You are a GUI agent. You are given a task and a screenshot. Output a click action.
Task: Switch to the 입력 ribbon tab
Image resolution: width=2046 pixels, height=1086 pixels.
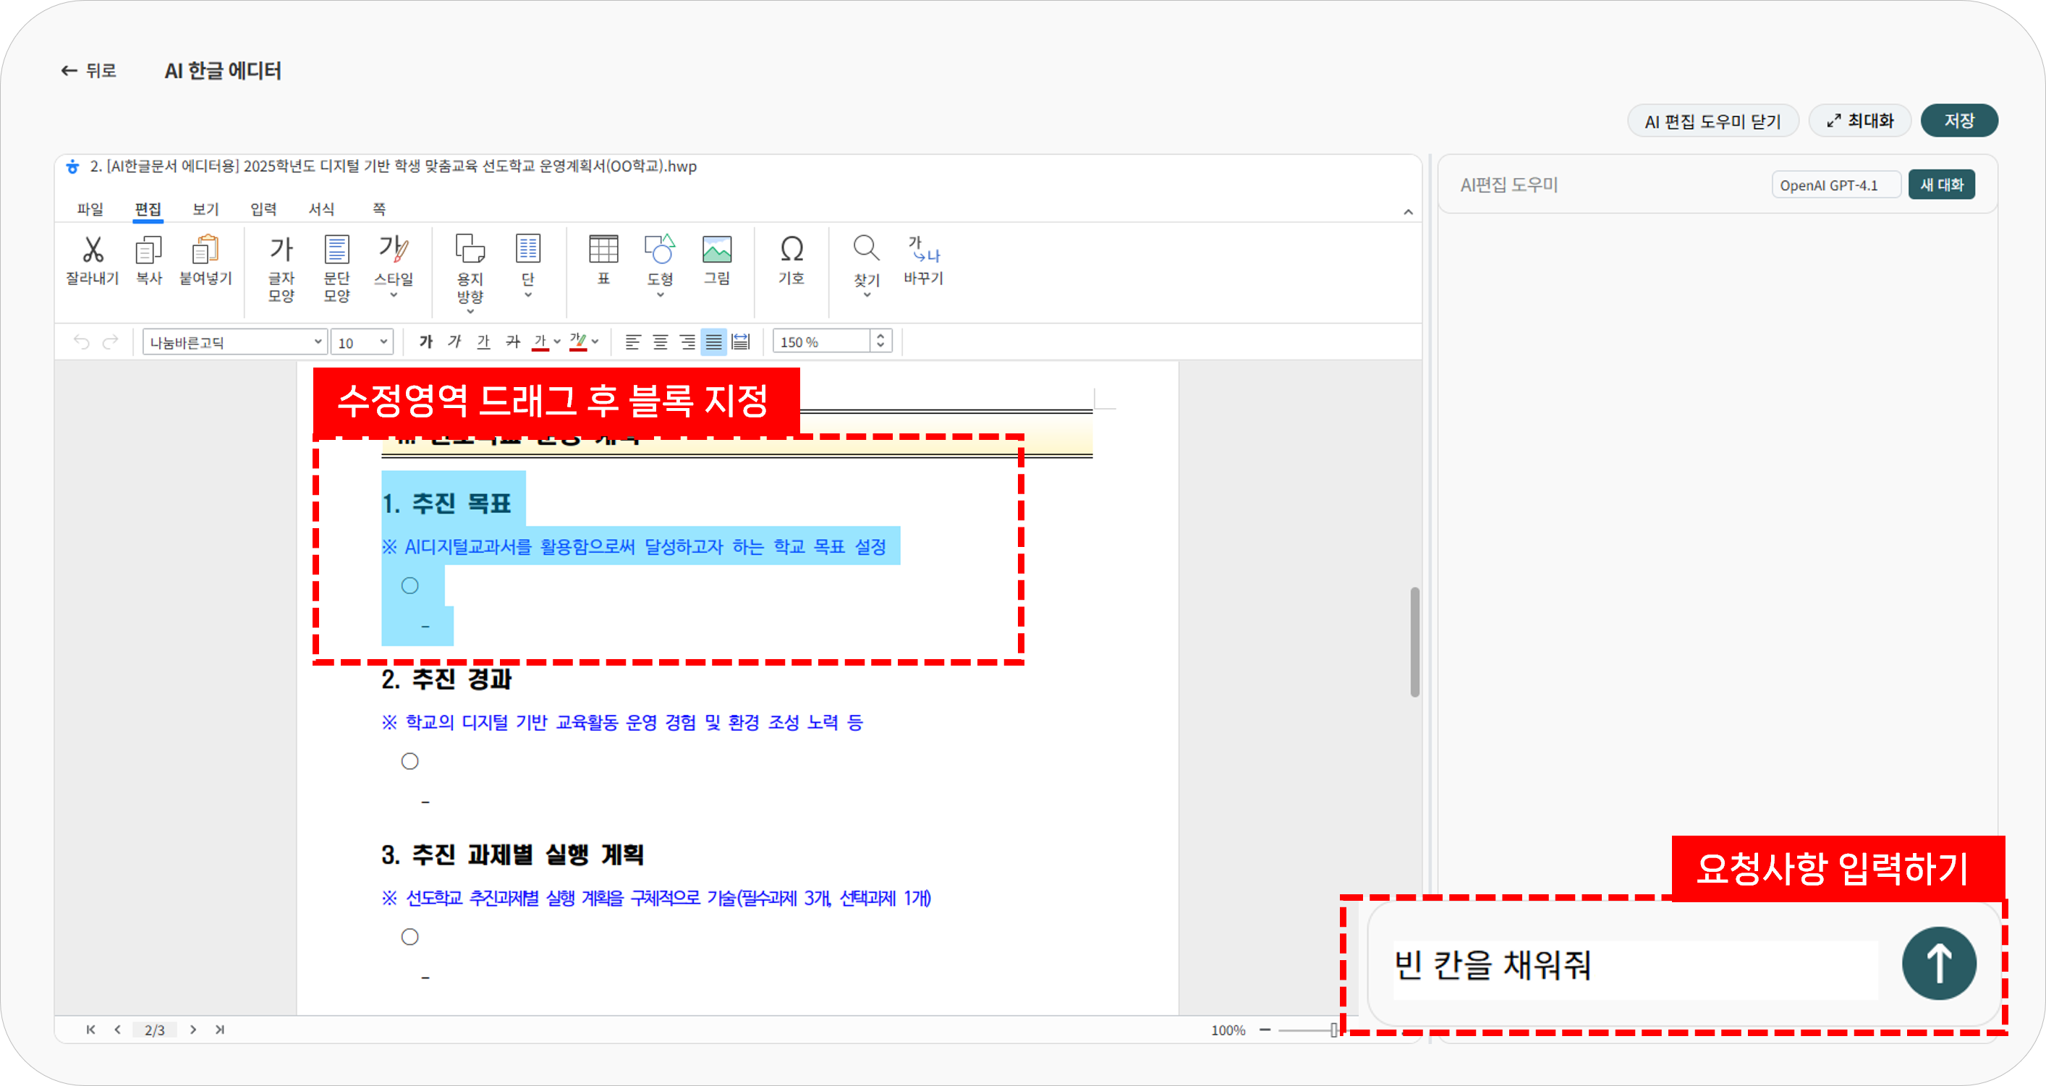263,209
